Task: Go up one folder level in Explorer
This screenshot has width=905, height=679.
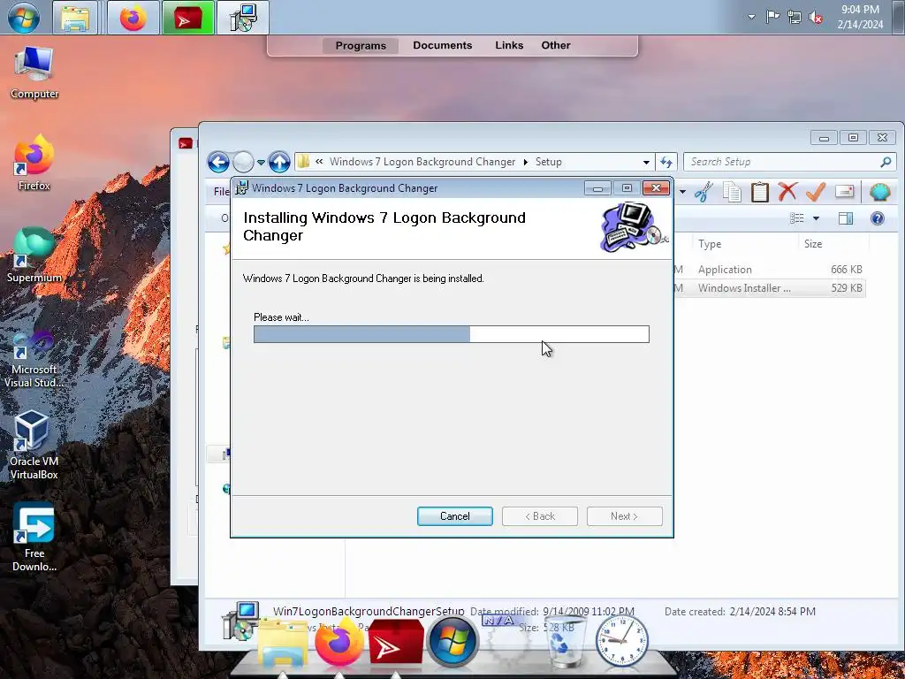Action: coord(279,163)
